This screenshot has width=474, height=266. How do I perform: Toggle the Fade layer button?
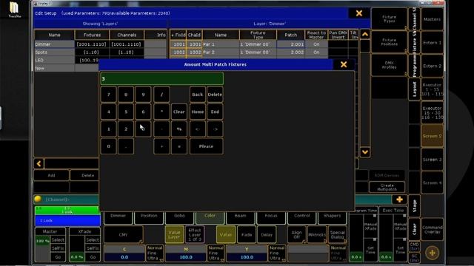(247, 234)
